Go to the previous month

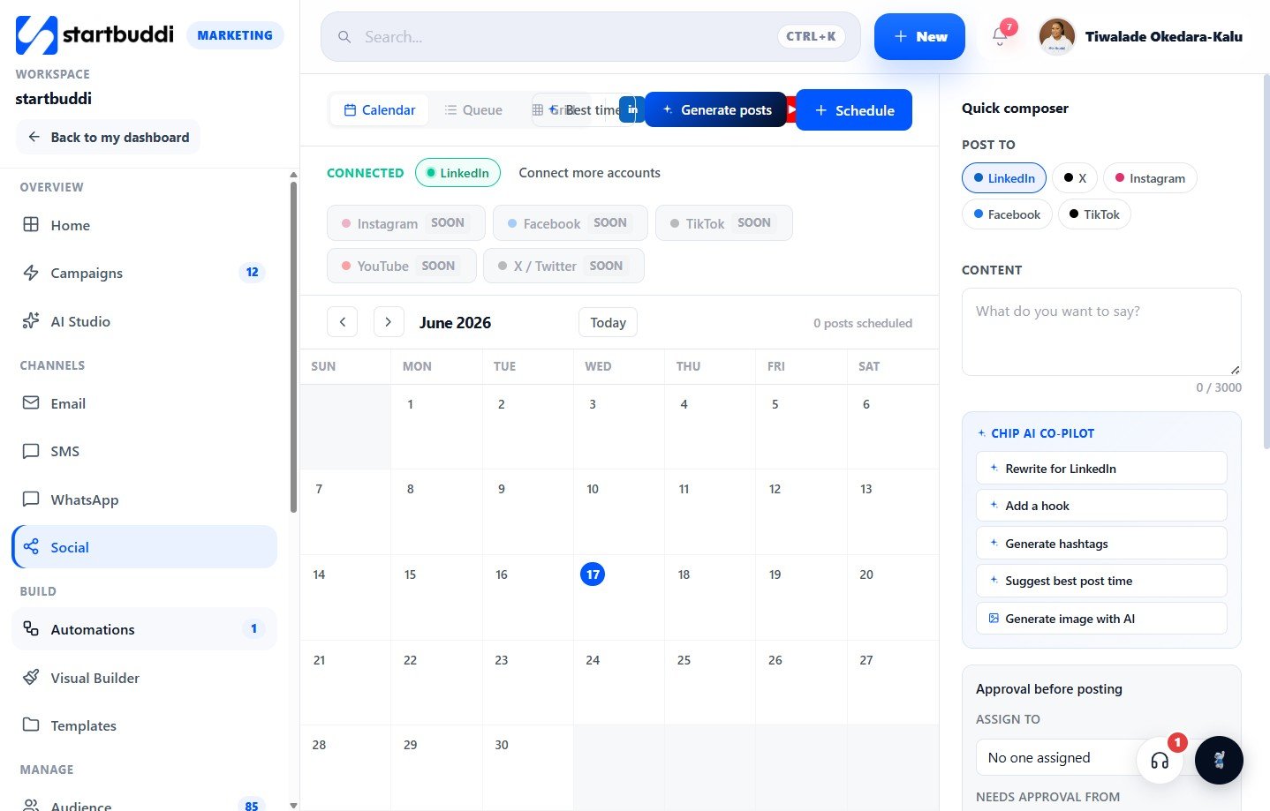click(x=343, y=322)
